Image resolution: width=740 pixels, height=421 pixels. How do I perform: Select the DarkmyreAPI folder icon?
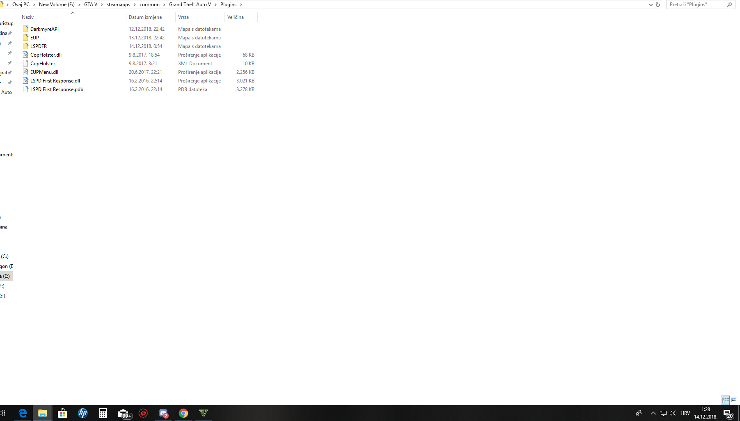(x=25, y=29)
